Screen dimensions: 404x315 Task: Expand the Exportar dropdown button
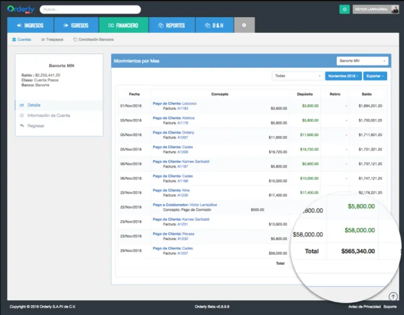coord(375,76)
